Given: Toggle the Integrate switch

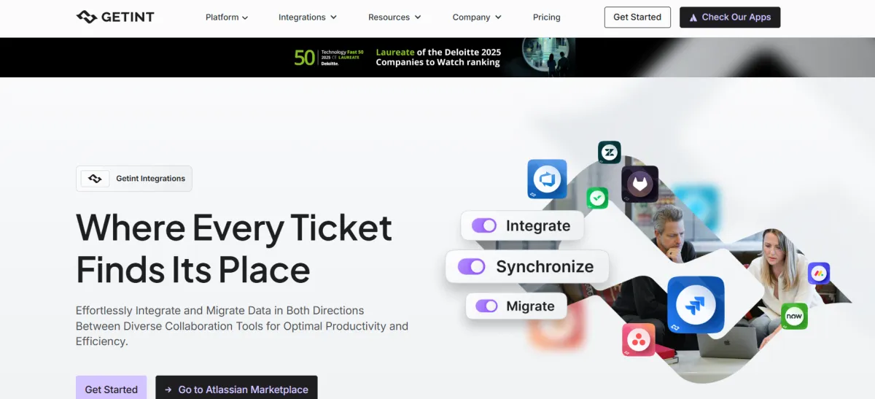Looking at the screenshot, I should click(x=484, y=226).
